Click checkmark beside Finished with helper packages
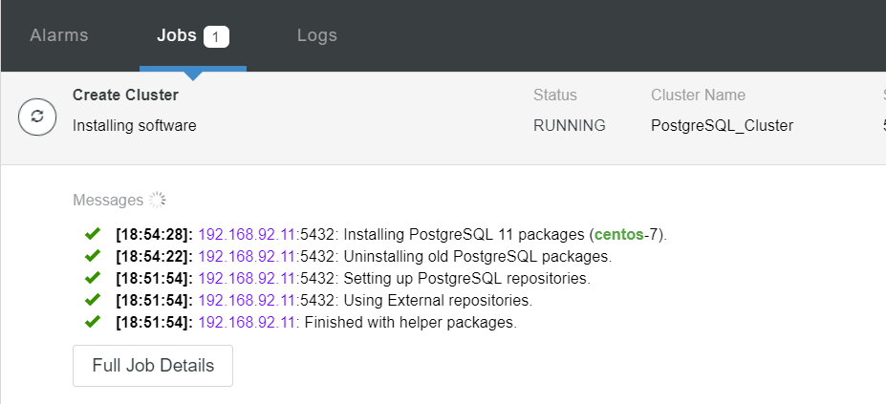 pyautogui.click(x=93, y=322)
